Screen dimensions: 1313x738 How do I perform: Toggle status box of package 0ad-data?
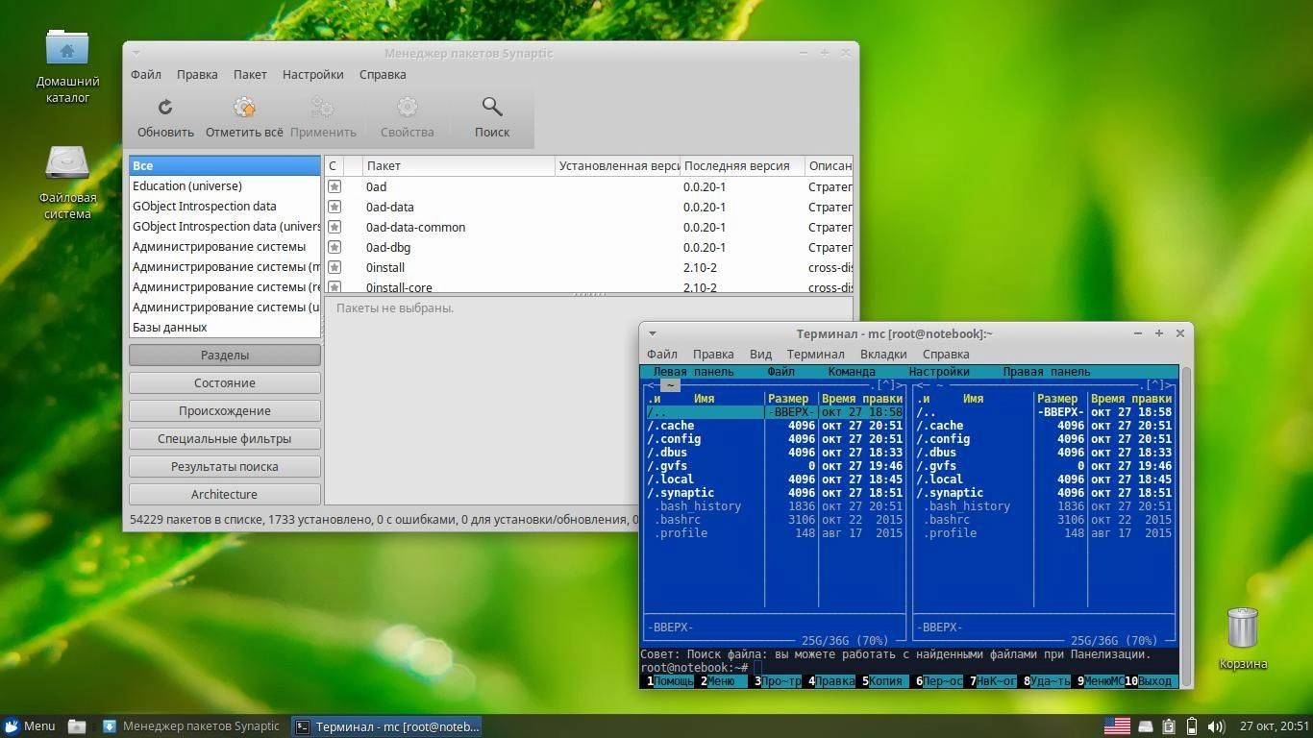pyautogui.click(x=334, y=207)
